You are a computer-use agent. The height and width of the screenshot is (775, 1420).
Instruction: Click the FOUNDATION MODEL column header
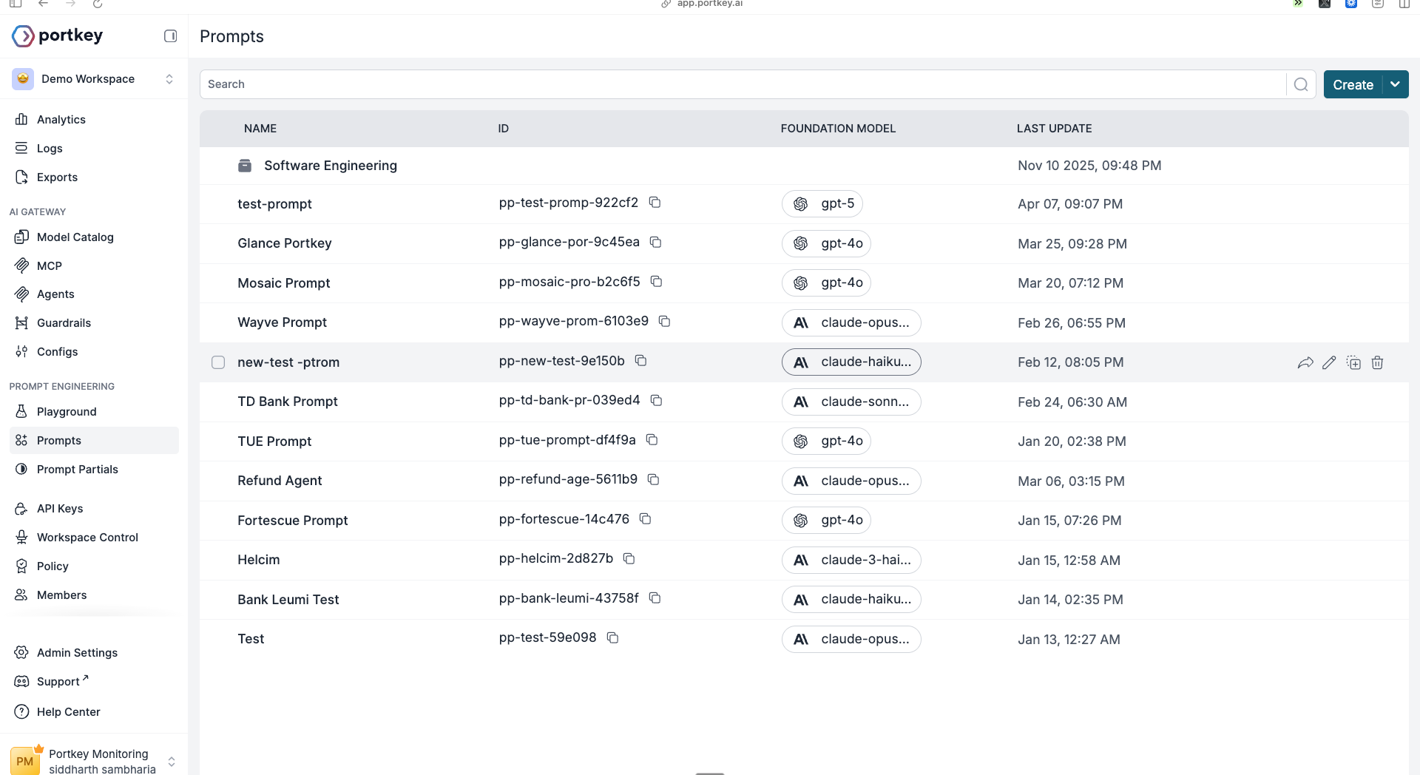point(838,129)
